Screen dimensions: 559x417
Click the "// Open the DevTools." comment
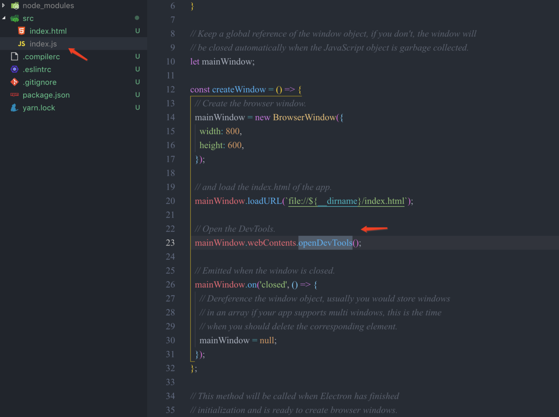(x=235, y=229)
